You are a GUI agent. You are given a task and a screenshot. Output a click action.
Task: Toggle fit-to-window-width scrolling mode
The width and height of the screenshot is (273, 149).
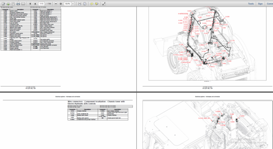coord(80,4)
